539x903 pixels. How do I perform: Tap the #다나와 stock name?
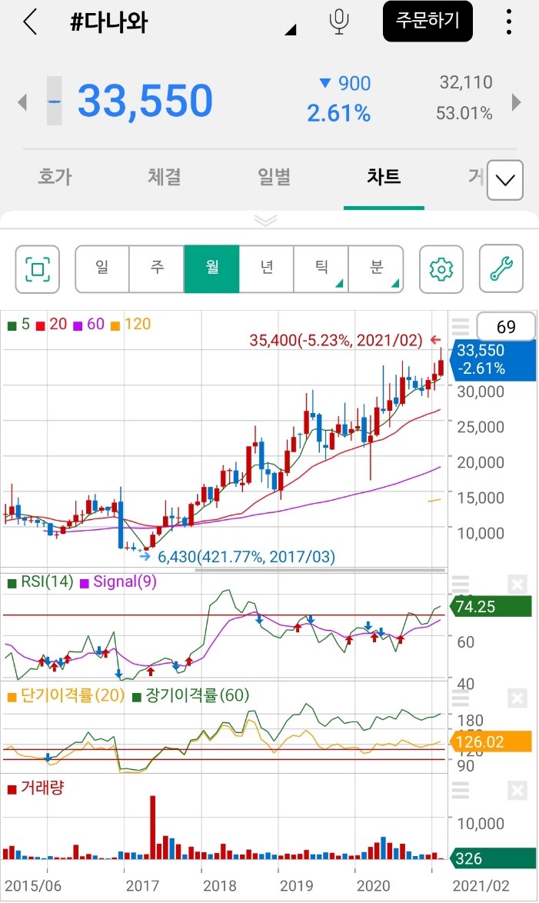[x=109, y=22]
